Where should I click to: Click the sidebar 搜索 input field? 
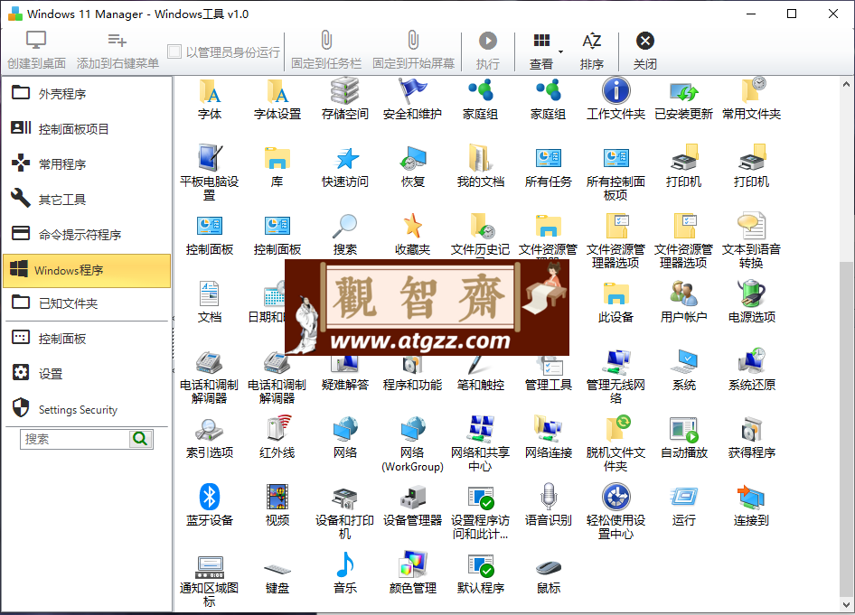click(75, 439)
